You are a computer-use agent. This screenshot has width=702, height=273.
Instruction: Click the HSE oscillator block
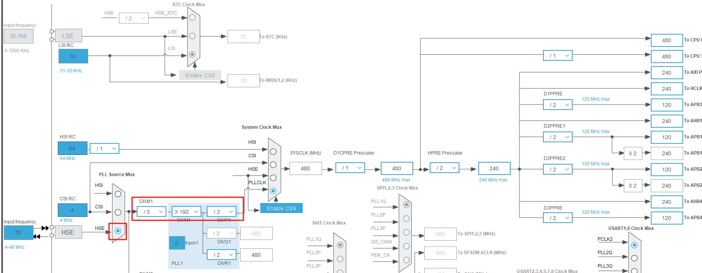pos(68,232)
